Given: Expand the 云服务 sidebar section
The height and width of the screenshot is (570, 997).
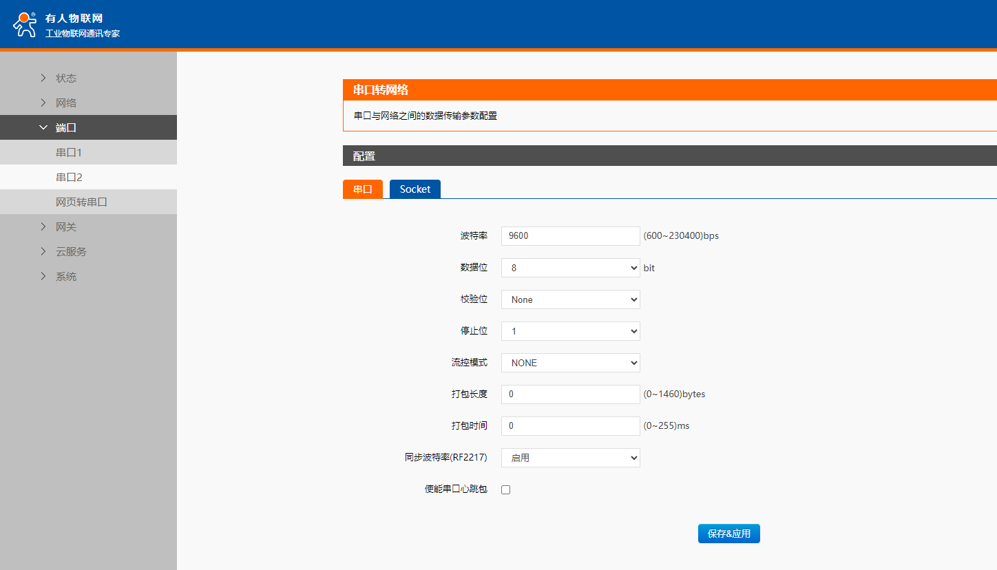Looking at the screenshot, I should [x=71, y=251].
